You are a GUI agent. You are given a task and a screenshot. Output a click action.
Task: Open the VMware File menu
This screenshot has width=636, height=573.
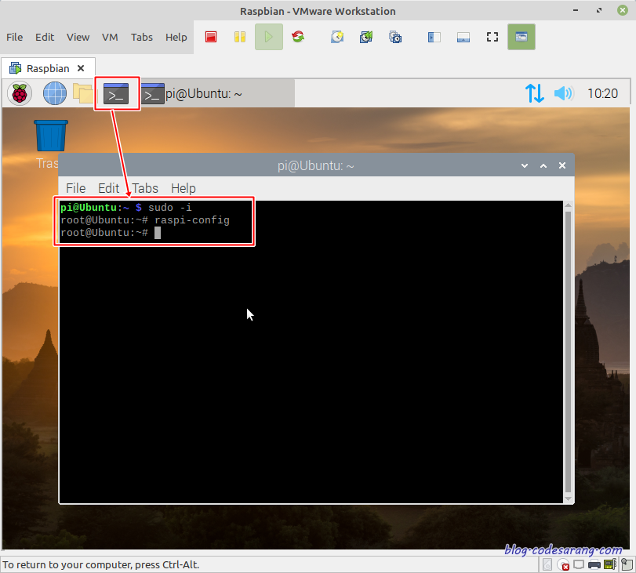[15, 37]
